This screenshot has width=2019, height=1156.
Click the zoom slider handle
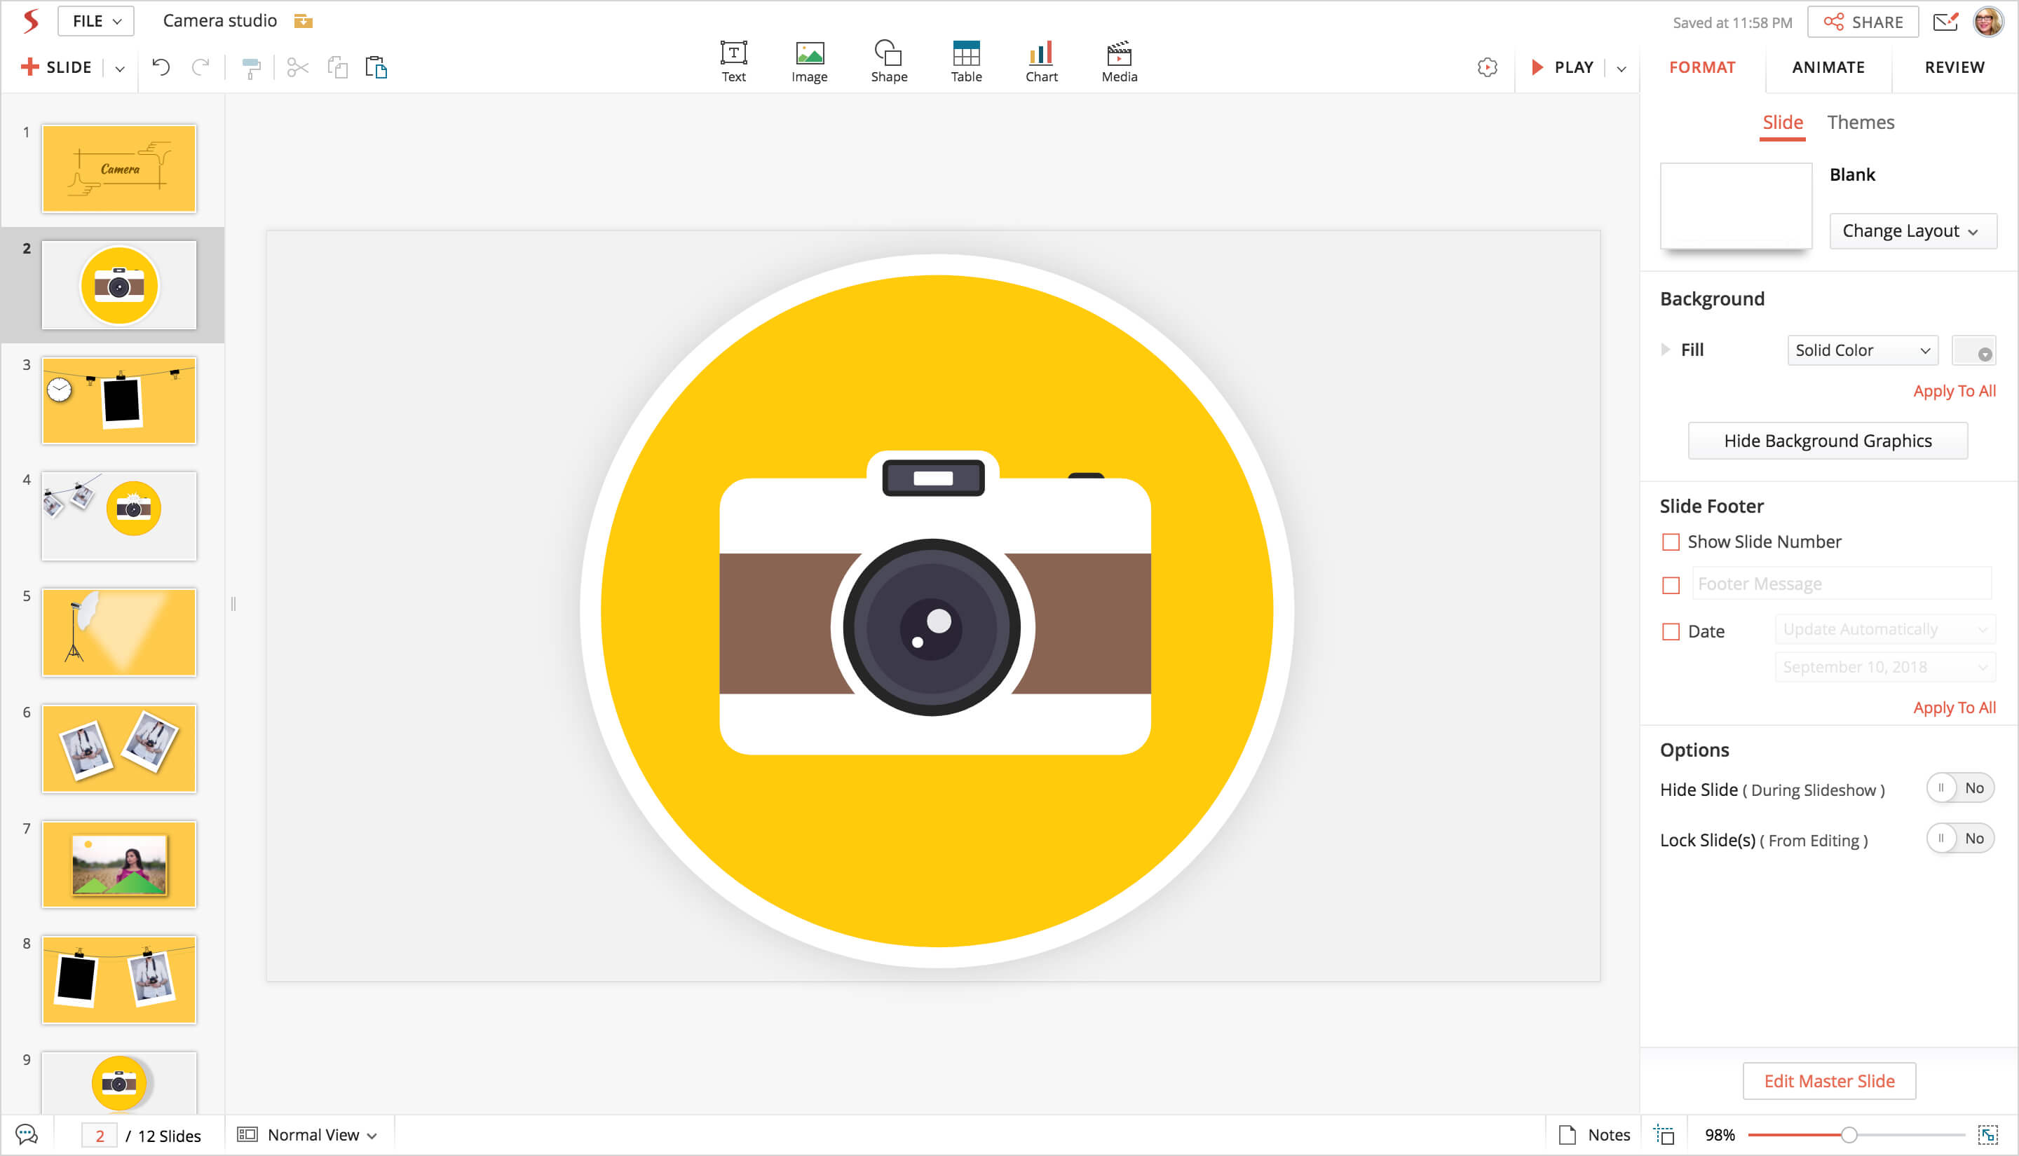pyautogui.click(x=1848, y=1134)
